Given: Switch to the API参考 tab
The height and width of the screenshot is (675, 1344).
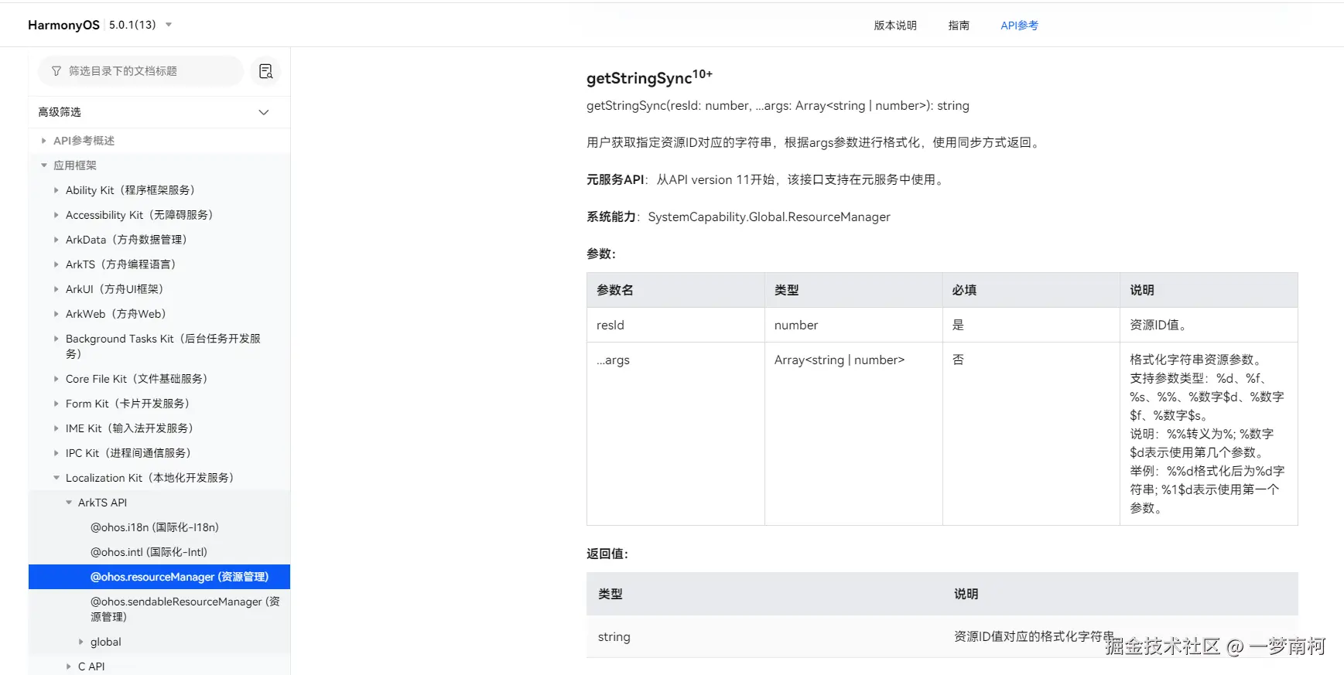Looking at the screenshot, I should [x=1019, y=26].
